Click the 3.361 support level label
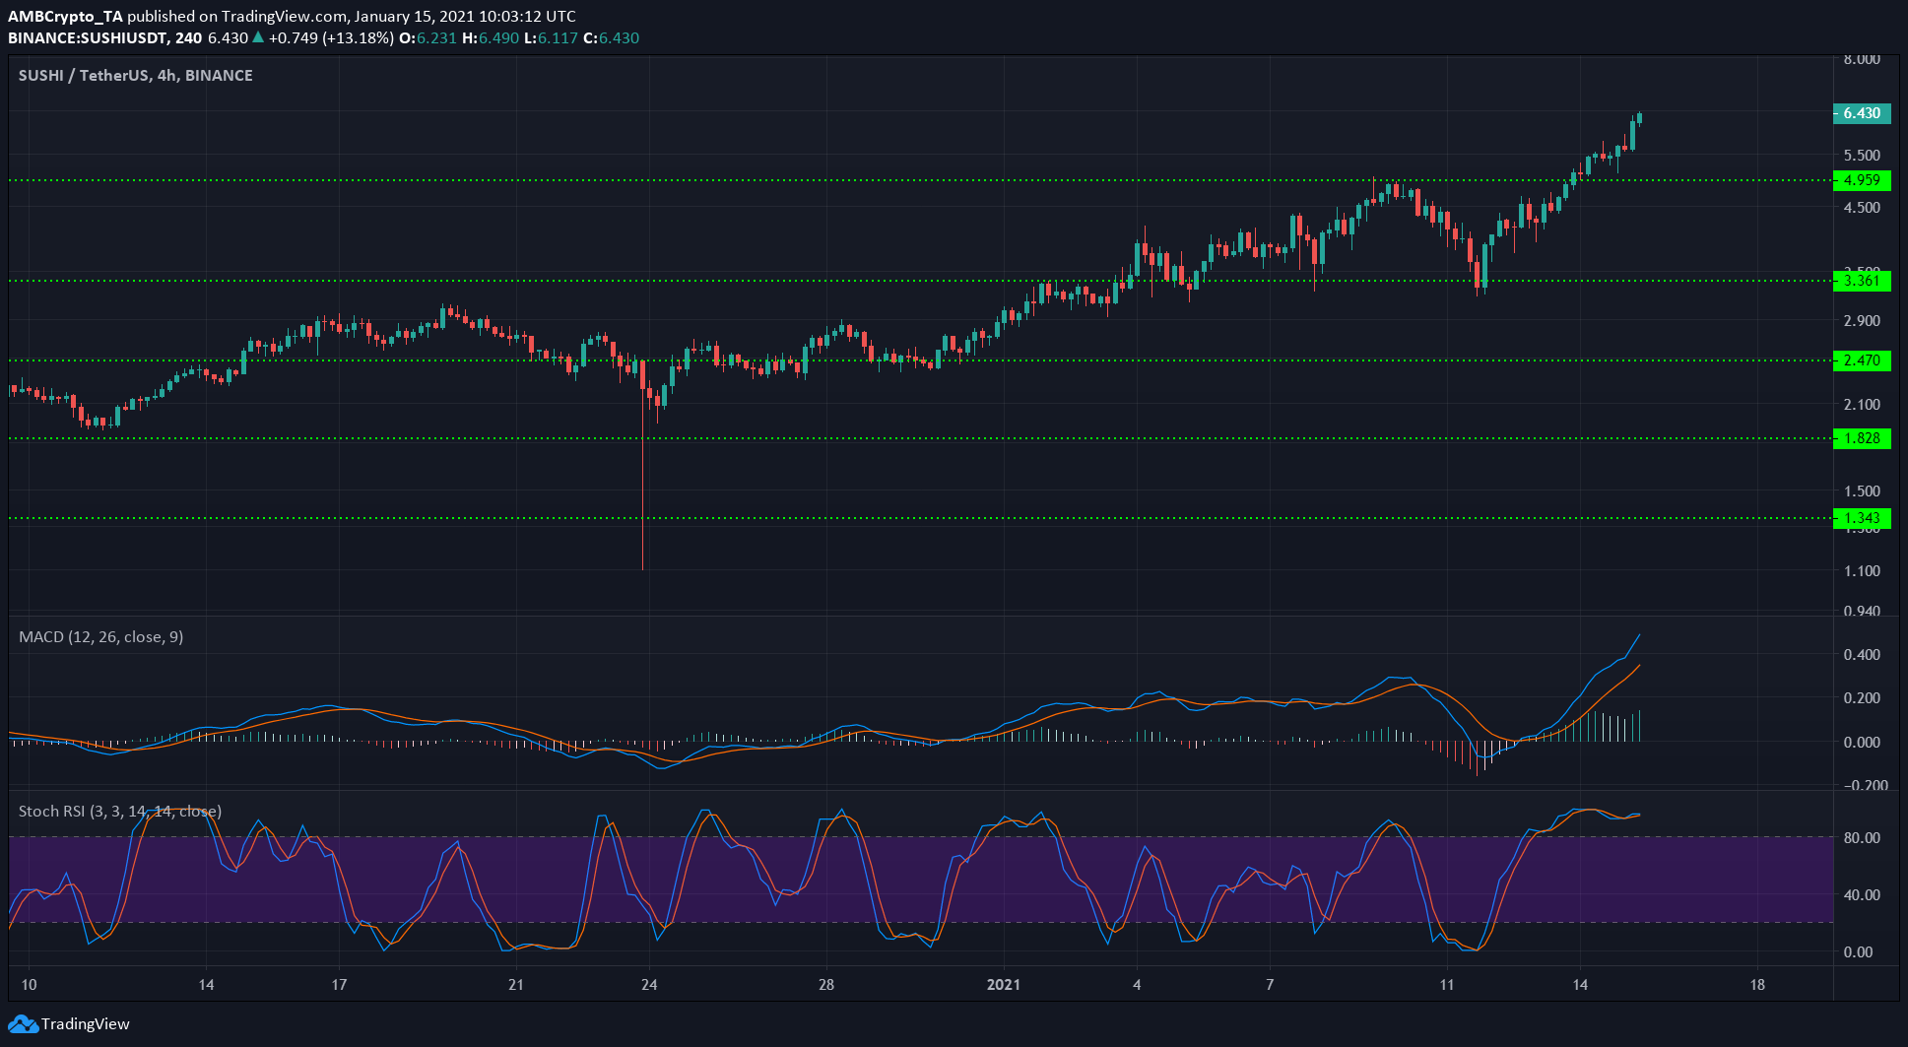Image resolution: width=1908 pixels, height=1047 pixels. [1862, 281]
